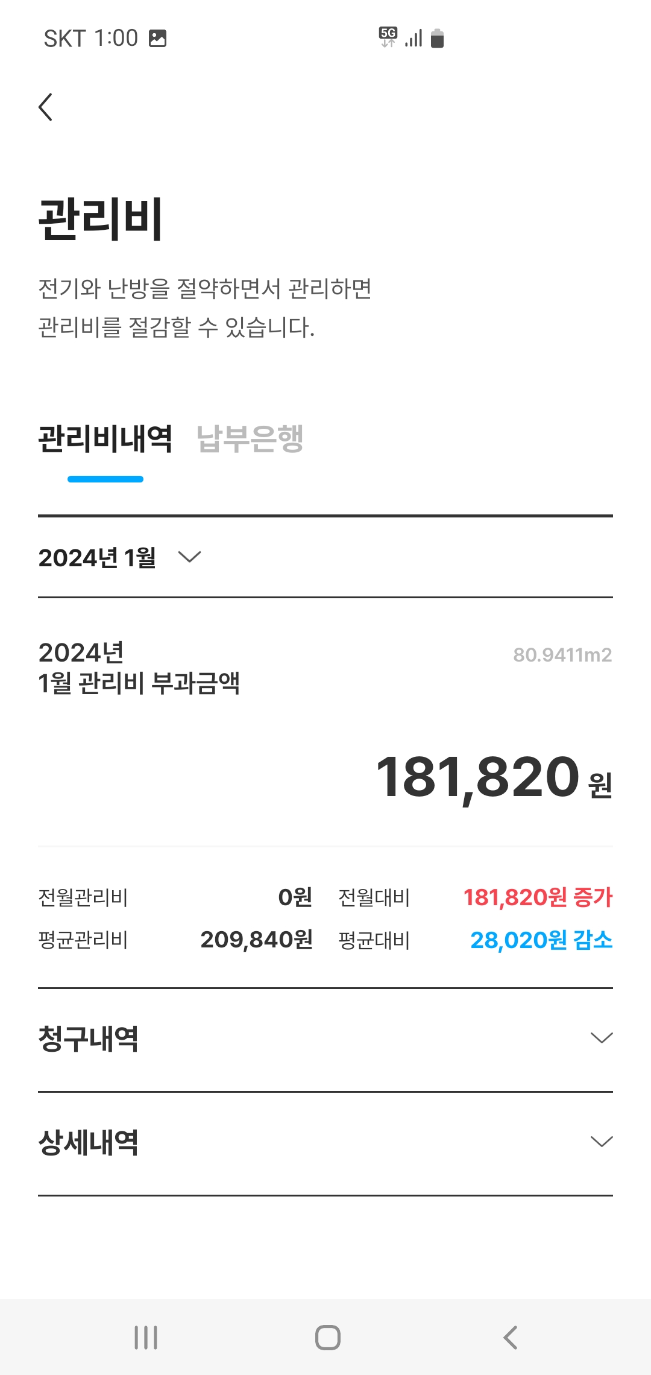Image resolution: width=651 pixels, height=1375 pixels.
Task: Tap the 청구내역 heading
Action: 89,1038
